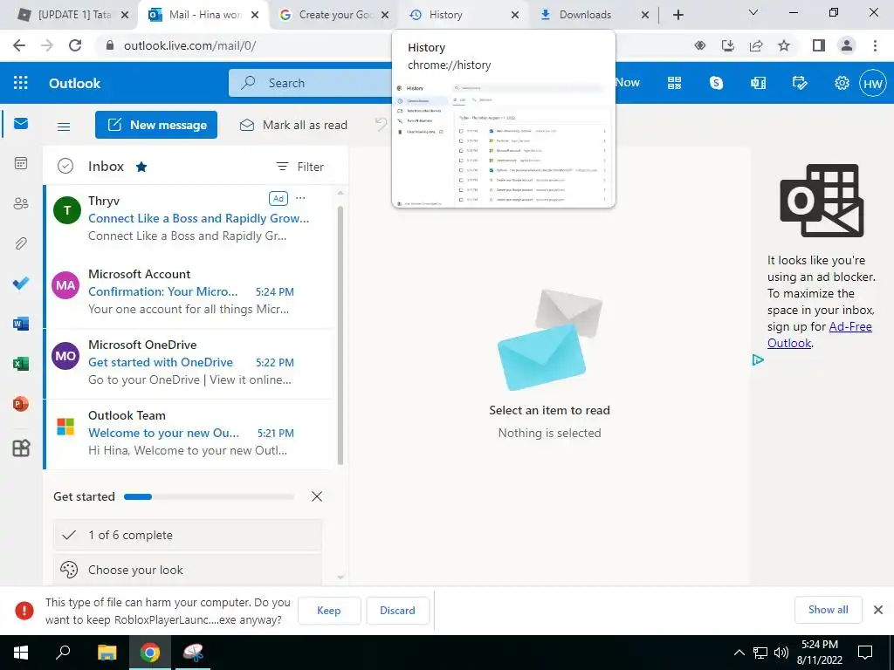The height and width of the screenshot is (670, 894).
Task: Switch to the Downloads tab
Action: 595,15
